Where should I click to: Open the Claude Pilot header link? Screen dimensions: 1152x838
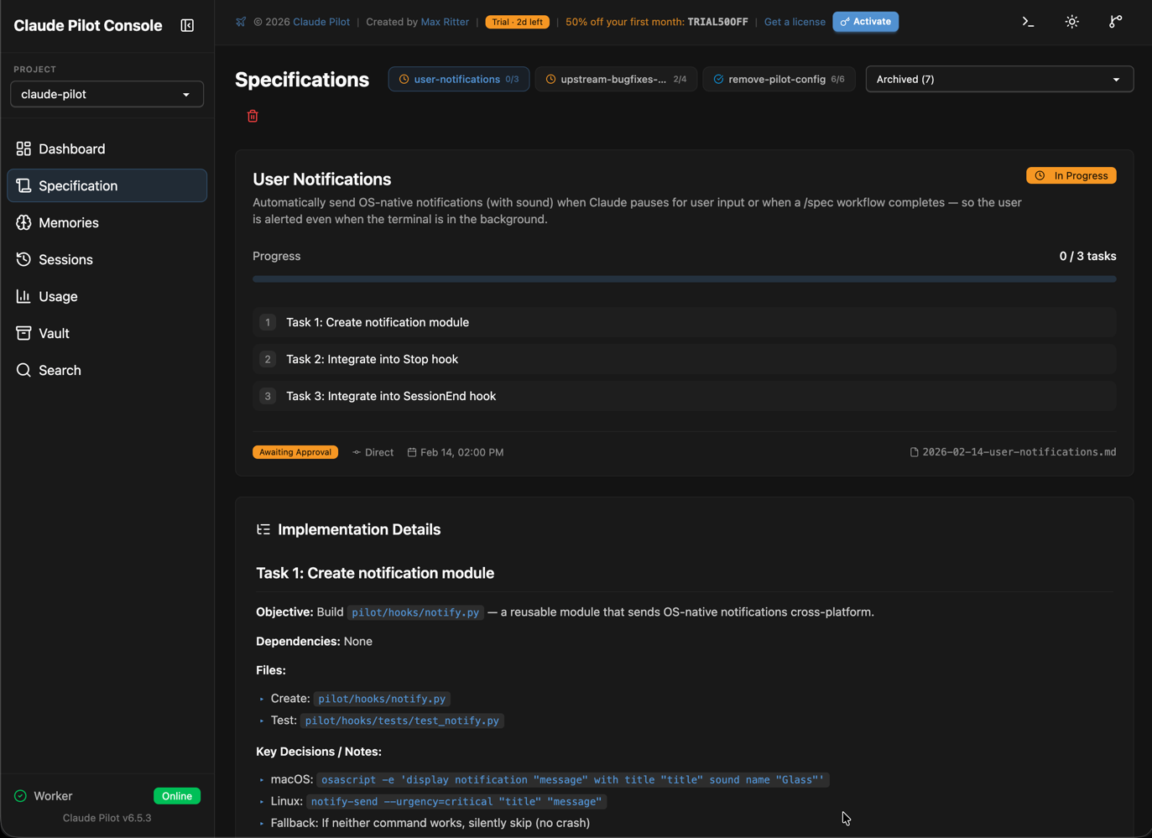(321, 22)
